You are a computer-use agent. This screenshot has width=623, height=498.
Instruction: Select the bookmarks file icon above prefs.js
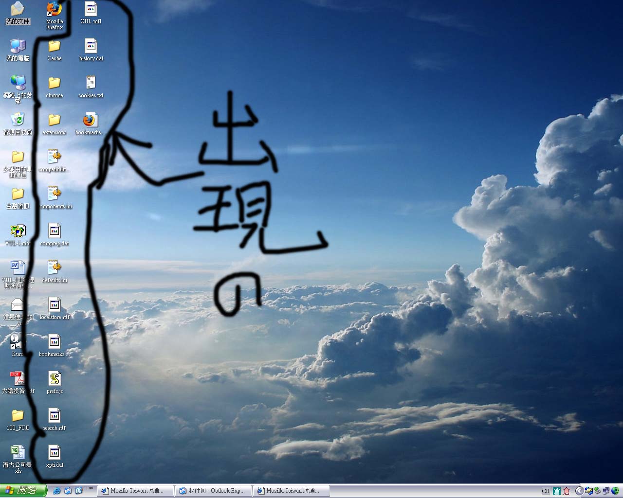point(54,346)
